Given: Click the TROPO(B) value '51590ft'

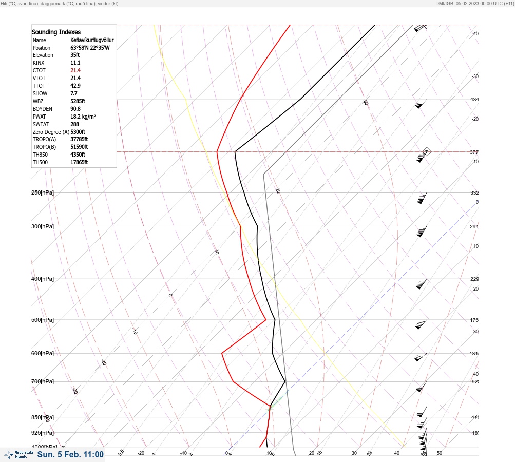Looking at the screenshot, I should (79, 147).
